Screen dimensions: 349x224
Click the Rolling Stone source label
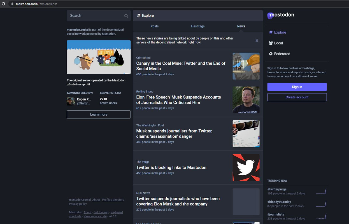coord(145,92)
